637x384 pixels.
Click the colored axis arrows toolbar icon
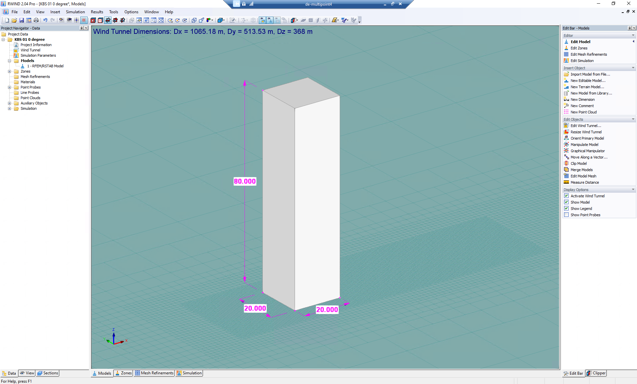[209, 20]
